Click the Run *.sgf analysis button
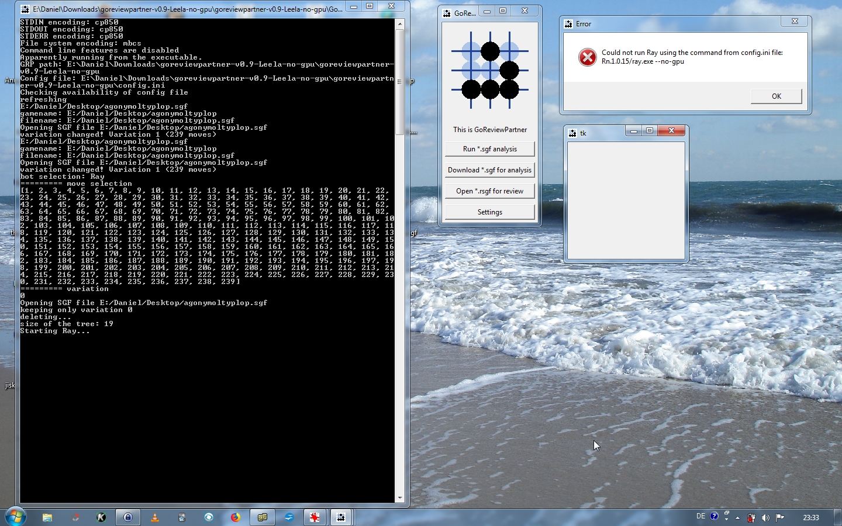This screenshot has height=526, width=842. [489, 149]
